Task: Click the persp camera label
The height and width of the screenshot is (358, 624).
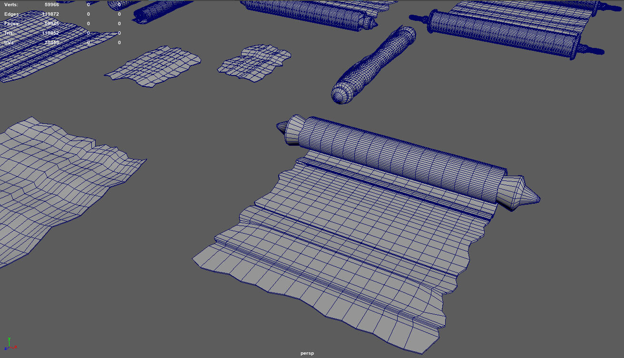Action: point(307,353)
